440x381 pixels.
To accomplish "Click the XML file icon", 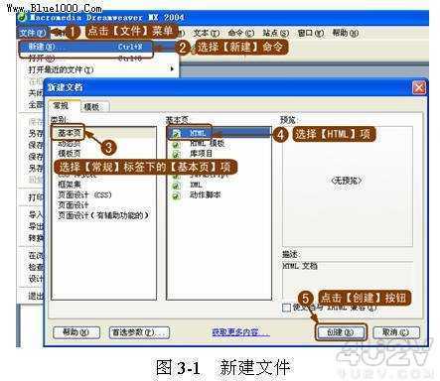I will pos(177,185).
